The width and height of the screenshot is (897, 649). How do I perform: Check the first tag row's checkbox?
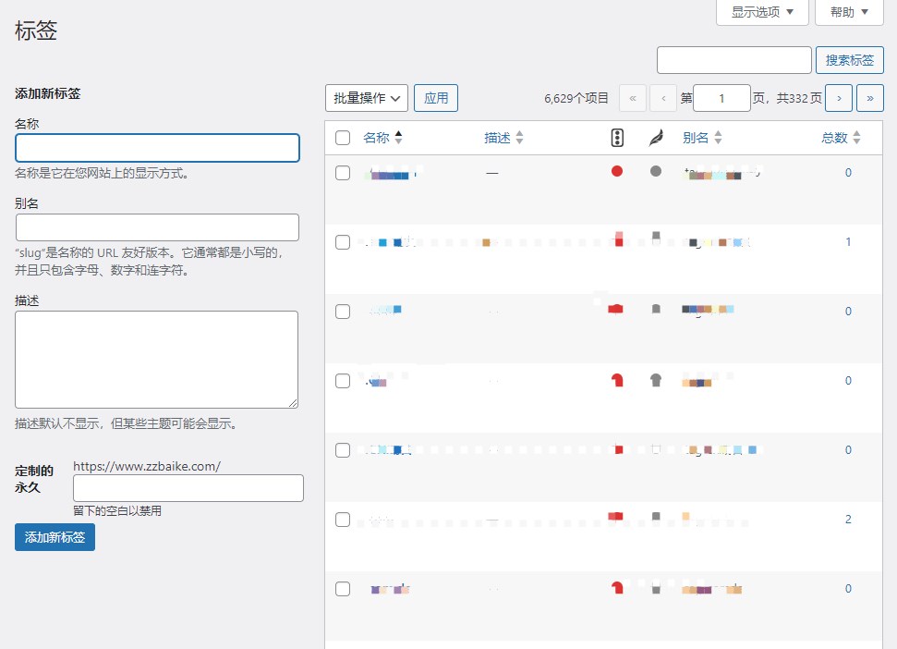343,173
